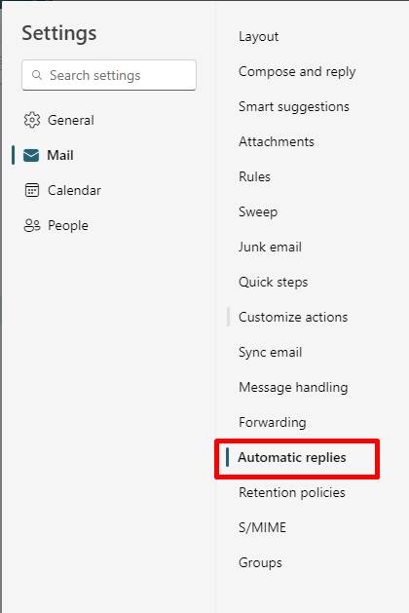The image size is (409, 613).
Task: Open Junk email settings
Action: (x=270, y=248)
